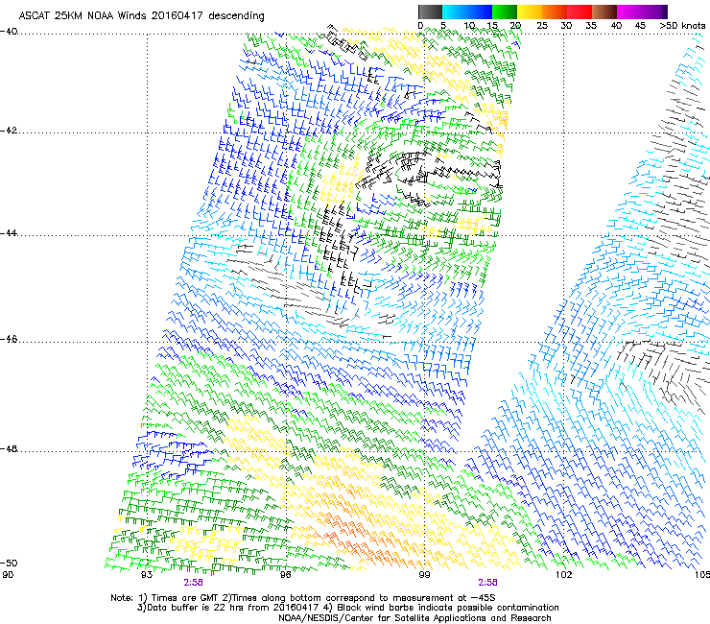Click the latitude label '-50'
The width and height of the screenshot is (710, 624).
pos(9,563)
